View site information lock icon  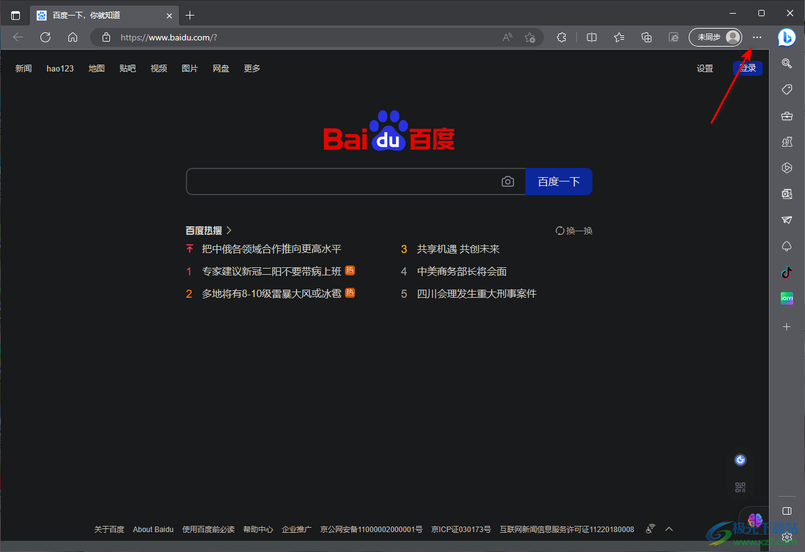(106, 37)
